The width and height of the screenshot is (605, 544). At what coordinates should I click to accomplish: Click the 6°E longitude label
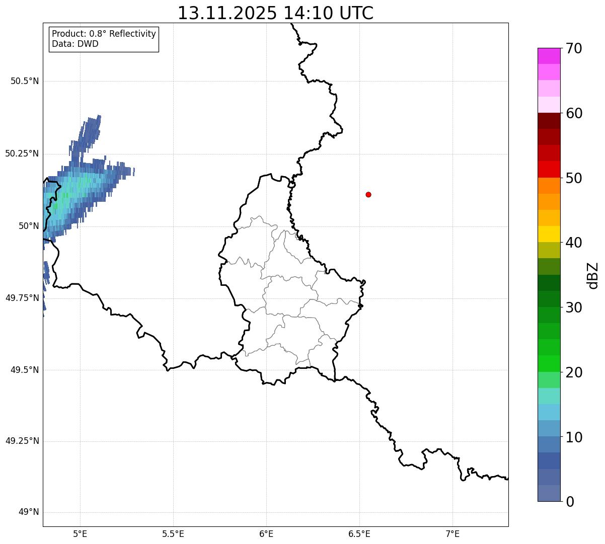click(x=266, y=533)
